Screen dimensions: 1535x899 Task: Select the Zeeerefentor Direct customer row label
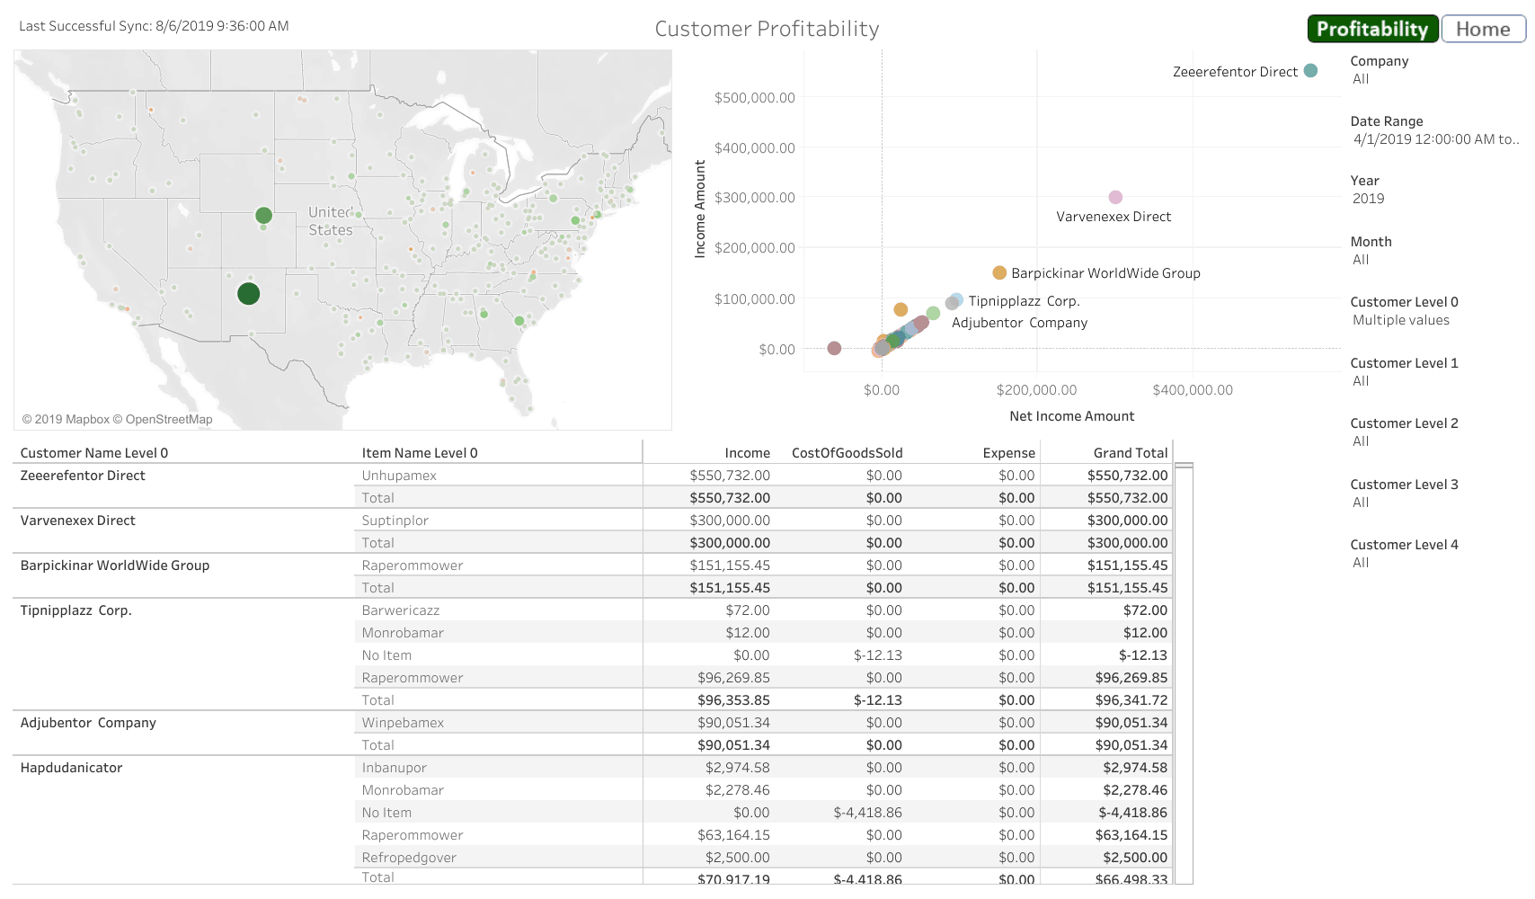(83, 476)
